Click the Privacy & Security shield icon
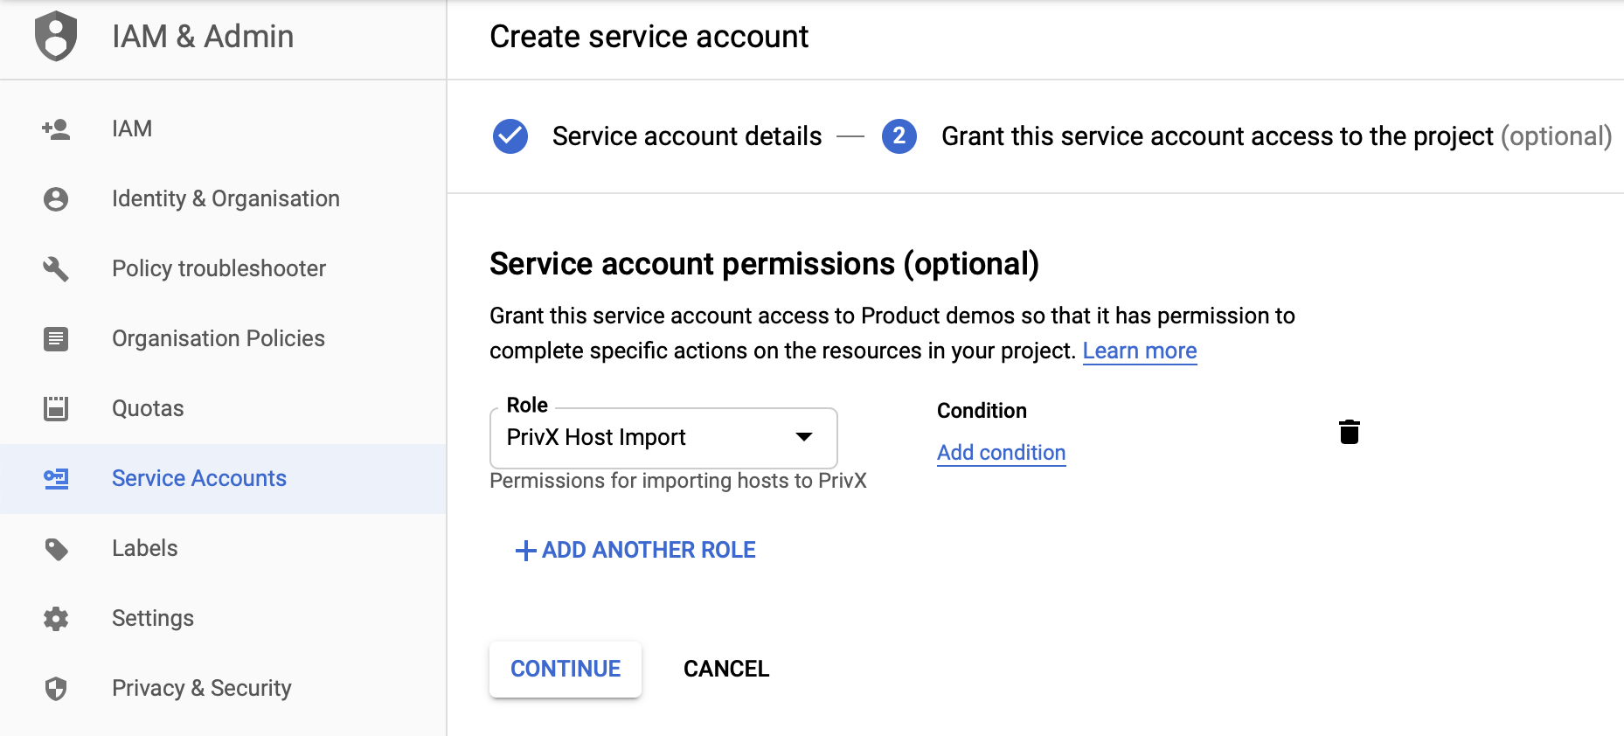 click(56, 689)
